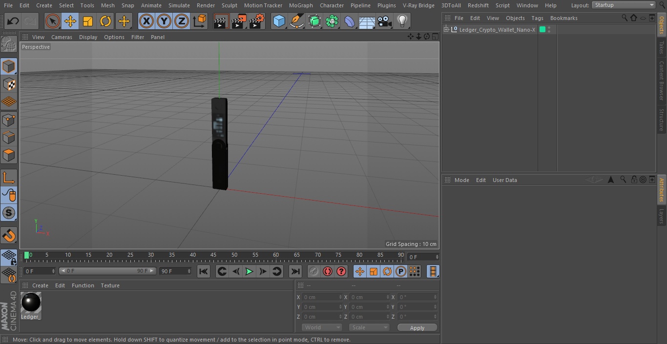This screenshot has height=344, width=667.
Task: Enable Axis mode icon
Action: pyautogui.click(x=9, y=177)
